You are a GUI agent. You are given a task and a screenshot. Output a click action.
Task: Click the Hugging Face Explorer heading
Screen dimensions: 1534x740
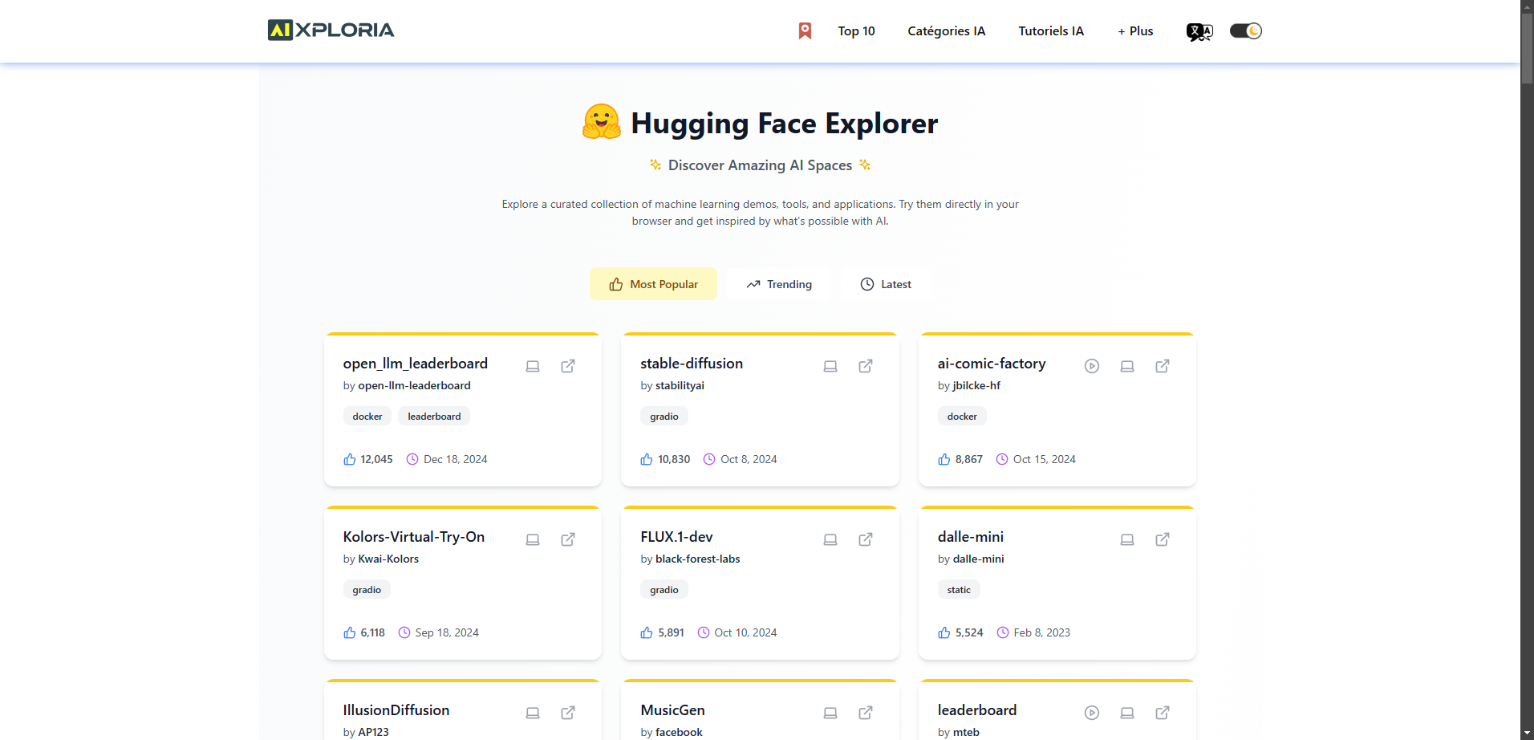point(785,123)
